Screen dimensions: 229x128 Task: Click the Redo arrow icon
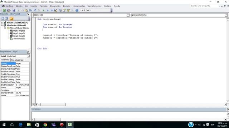39,10
